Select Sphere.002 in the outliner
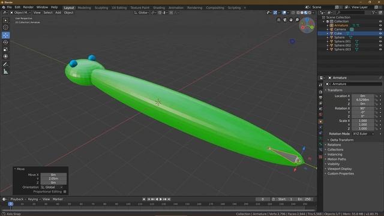The height and width of the screenshot is (216, 384). tap(343, 46)
